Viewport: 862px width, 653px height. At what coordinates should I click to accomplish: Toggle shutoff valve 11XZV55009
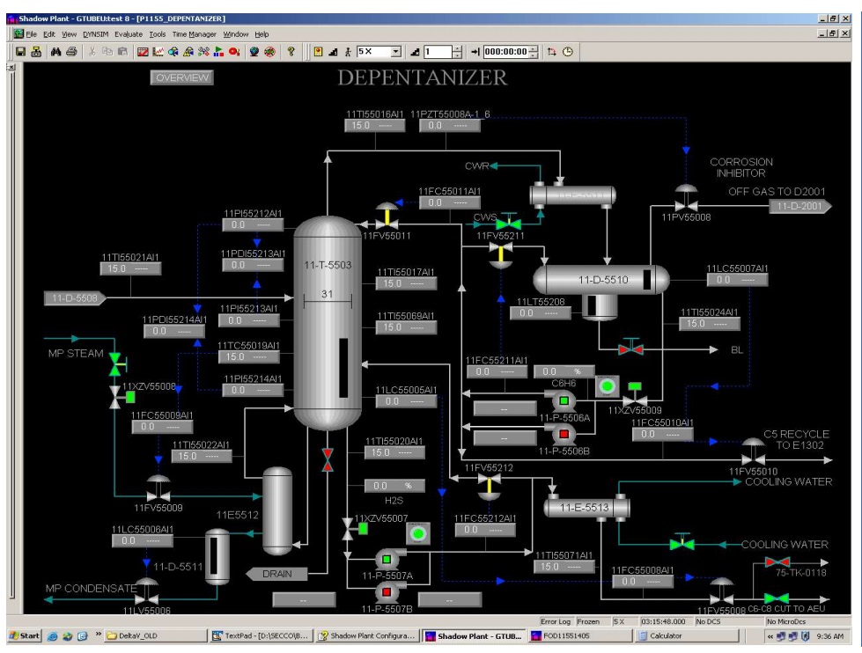click(x=635, y=394)
